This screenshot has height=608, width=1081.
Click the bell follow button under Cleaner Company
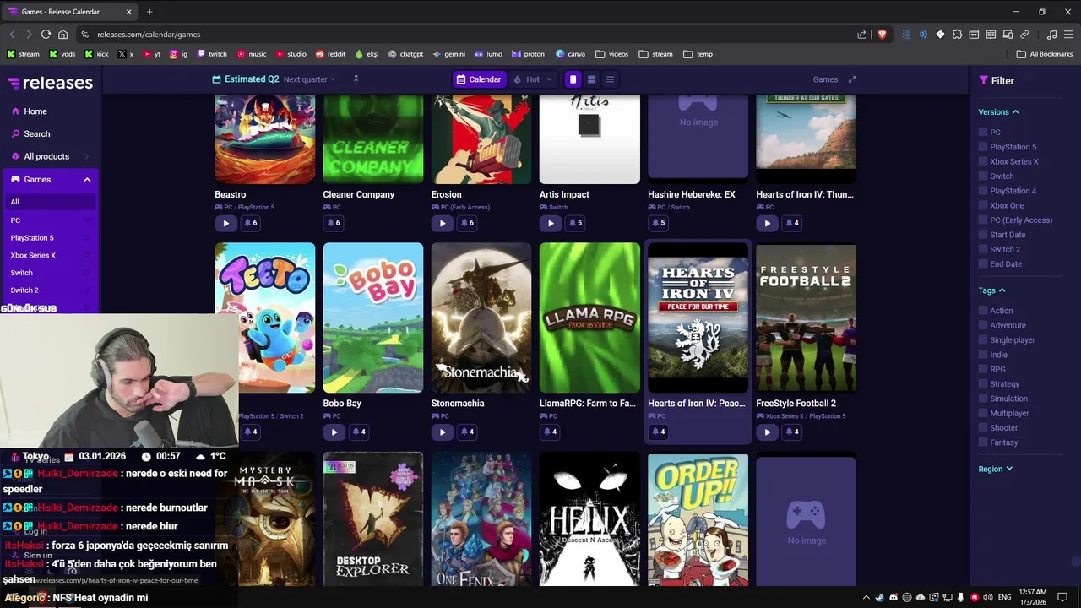coord(334,223)
